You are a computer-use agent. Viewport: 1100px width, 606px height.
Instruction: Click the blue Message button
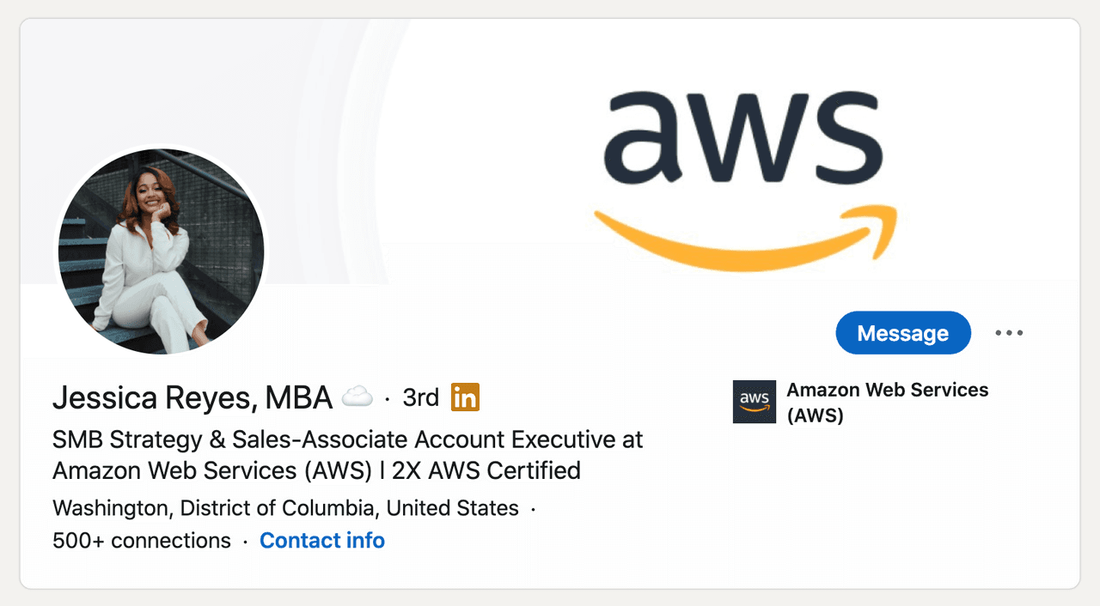coord(902,333)
